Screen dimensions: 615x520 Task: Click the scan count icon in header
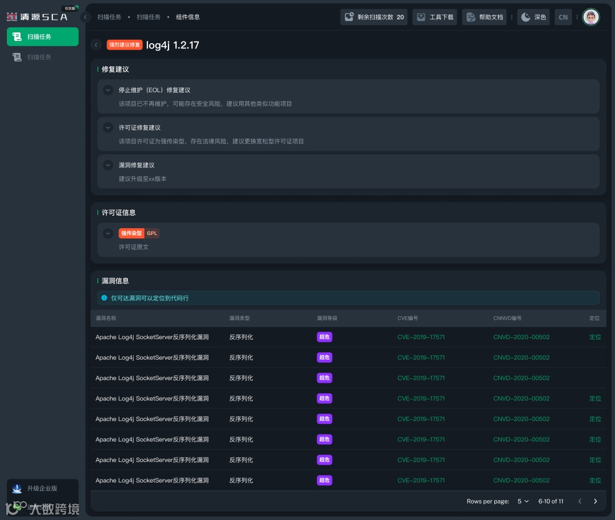(x=349, y=17)
